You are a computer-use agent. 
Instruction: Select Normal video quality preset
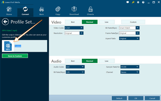90,22
